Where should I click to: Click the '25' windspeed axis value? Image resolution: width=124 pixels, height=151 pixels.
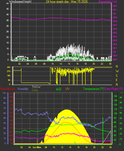click(x=7, y=31)
